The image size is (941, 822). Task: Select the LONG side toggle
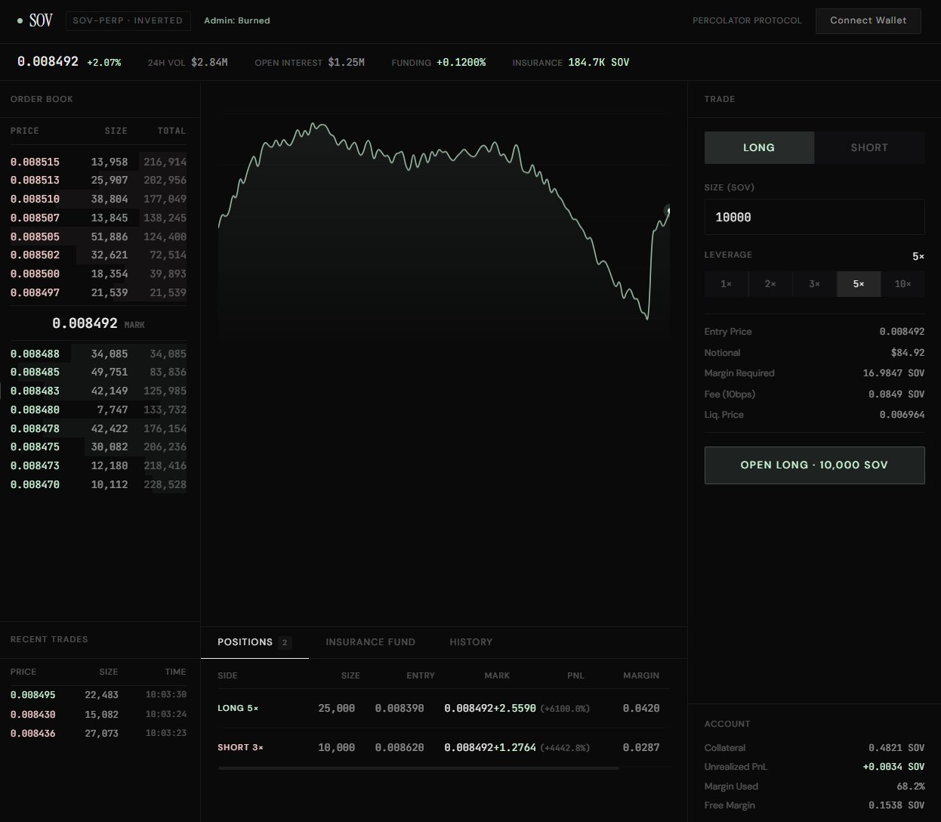tap(758, 148)
